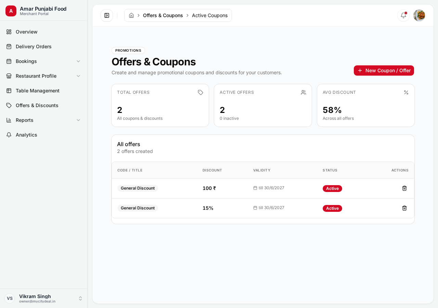The image size is (438, 308).
Task: Go to Overview in sidebar
Action: [x=43, y=32]
